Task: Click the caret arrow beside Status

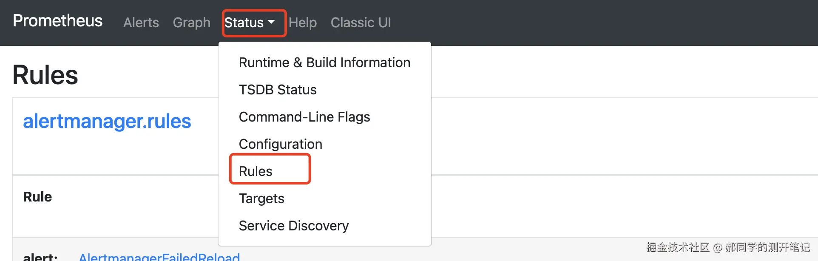Action: point(271,22)
